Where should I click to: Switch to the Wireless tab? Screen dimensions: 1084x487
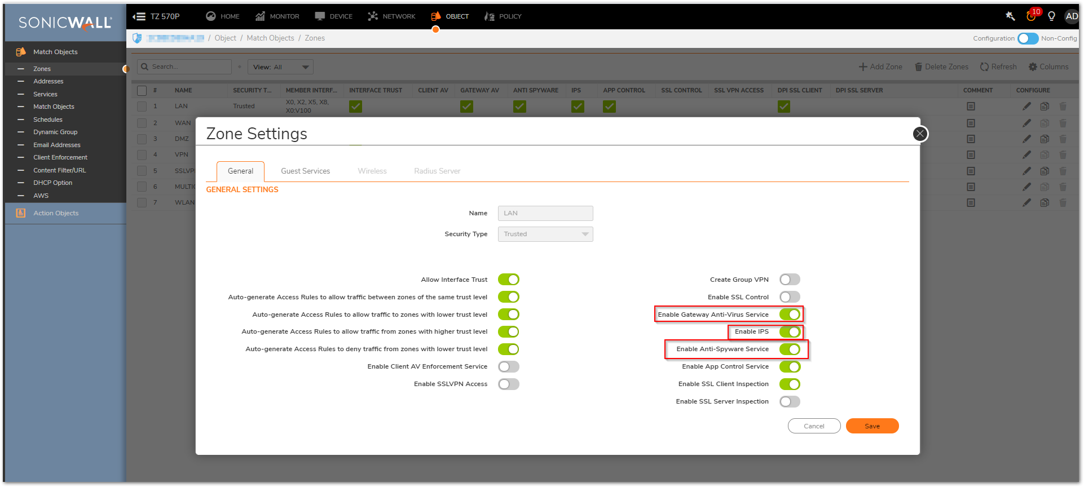click(x=372, y=171)
